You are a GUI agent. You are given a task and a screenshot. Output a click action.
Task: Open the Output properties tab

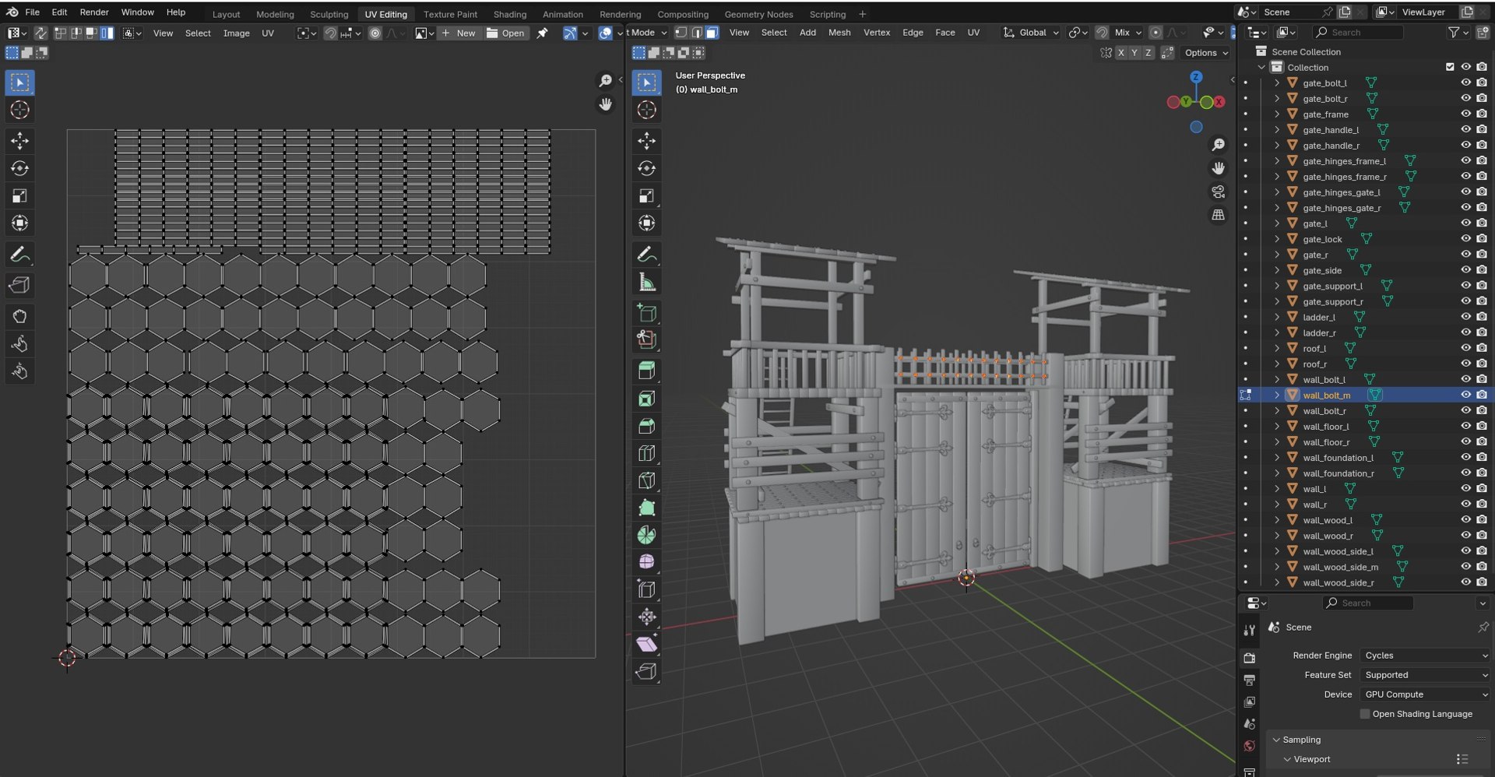(1249, 680)
